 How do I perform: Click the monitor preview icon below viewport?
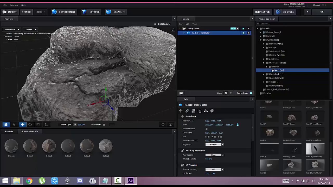(171, 125)
